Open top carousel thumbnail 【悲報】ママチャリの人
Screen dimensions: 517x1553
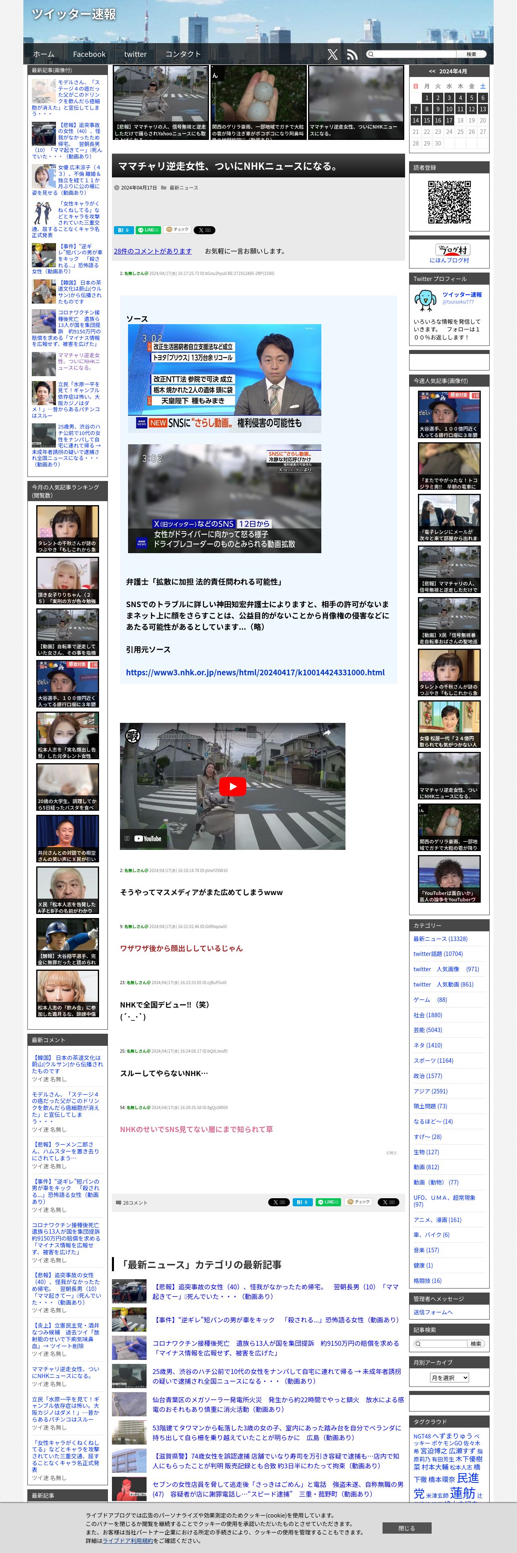161,102
